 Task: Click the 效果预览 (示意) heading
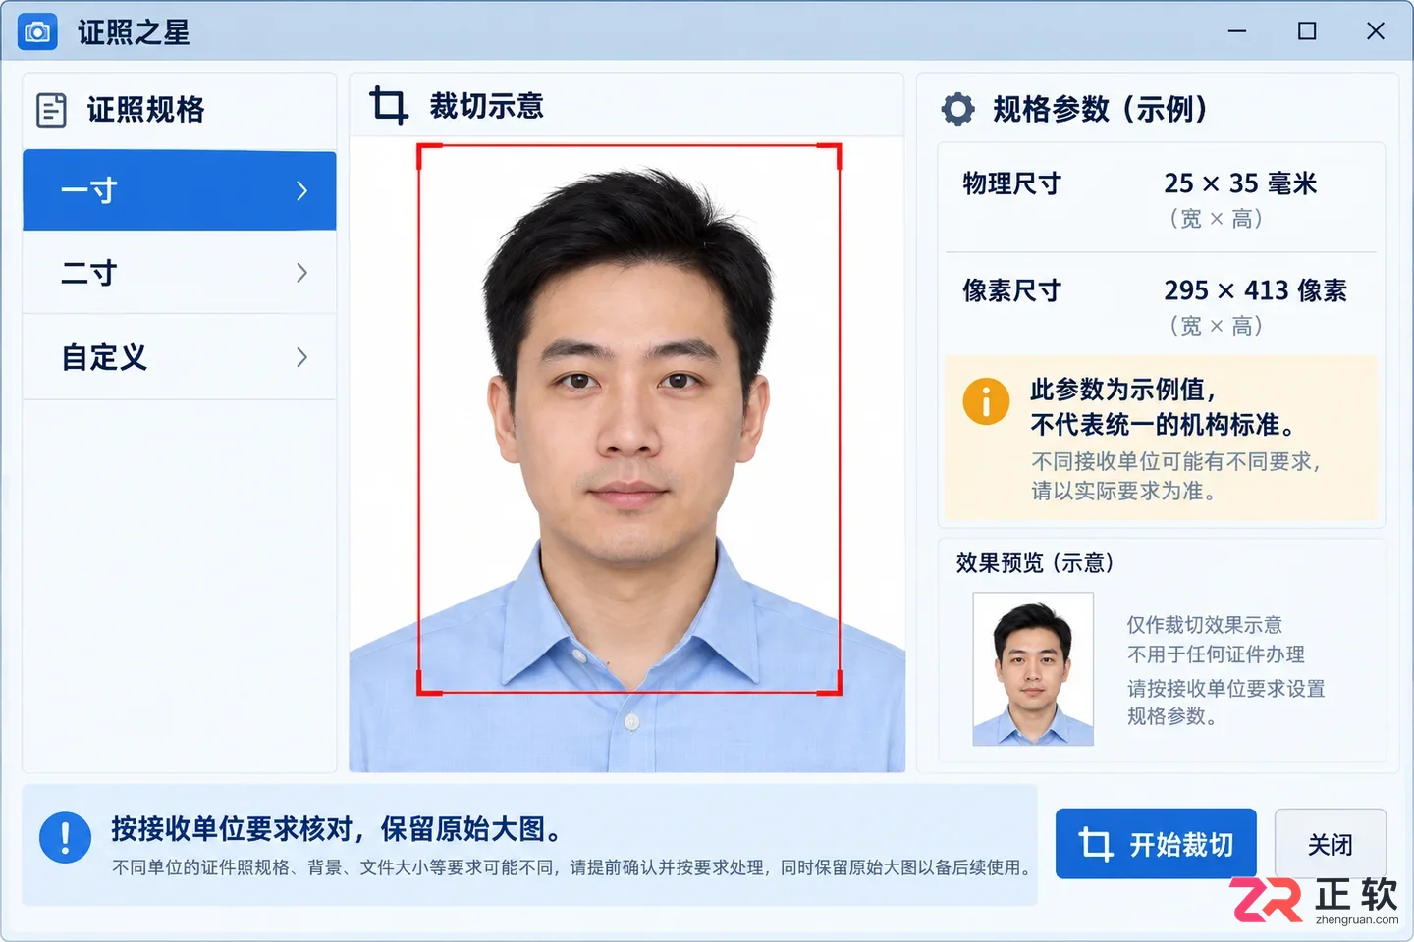pyautogui.click(x=1035, y=563)
